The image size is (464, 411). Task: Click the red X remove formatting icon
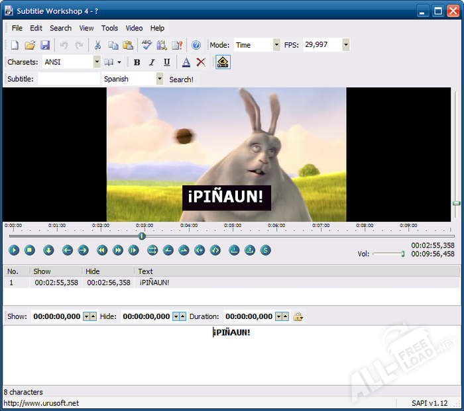(x=201, y=62)
